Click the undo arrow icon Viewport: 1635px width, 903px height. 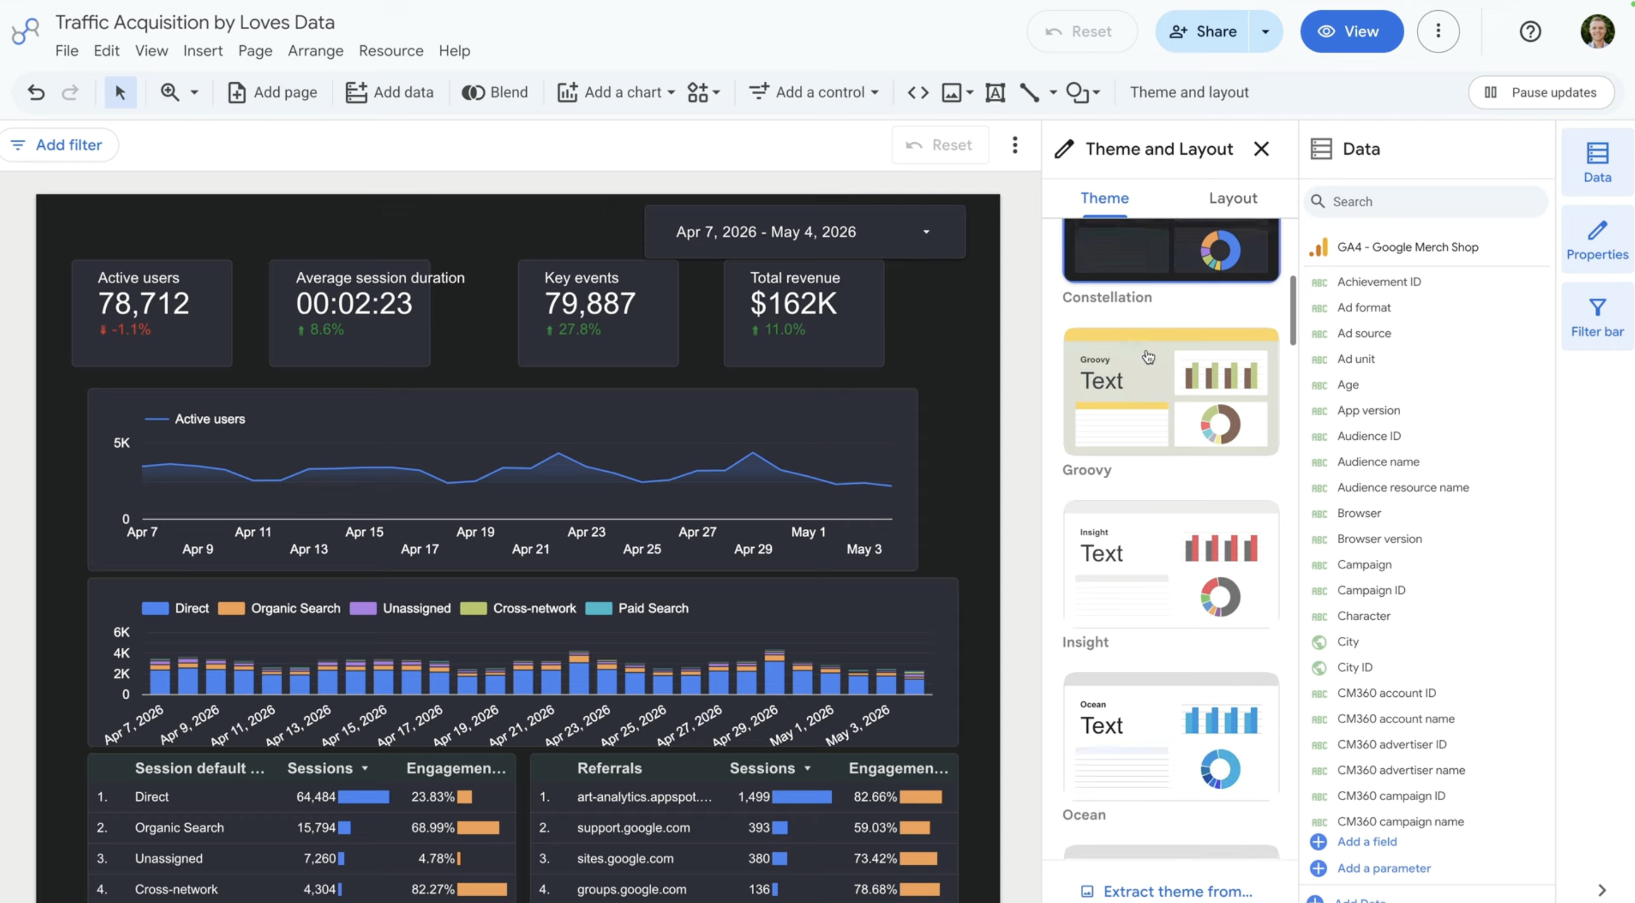(x=36, y=93)
